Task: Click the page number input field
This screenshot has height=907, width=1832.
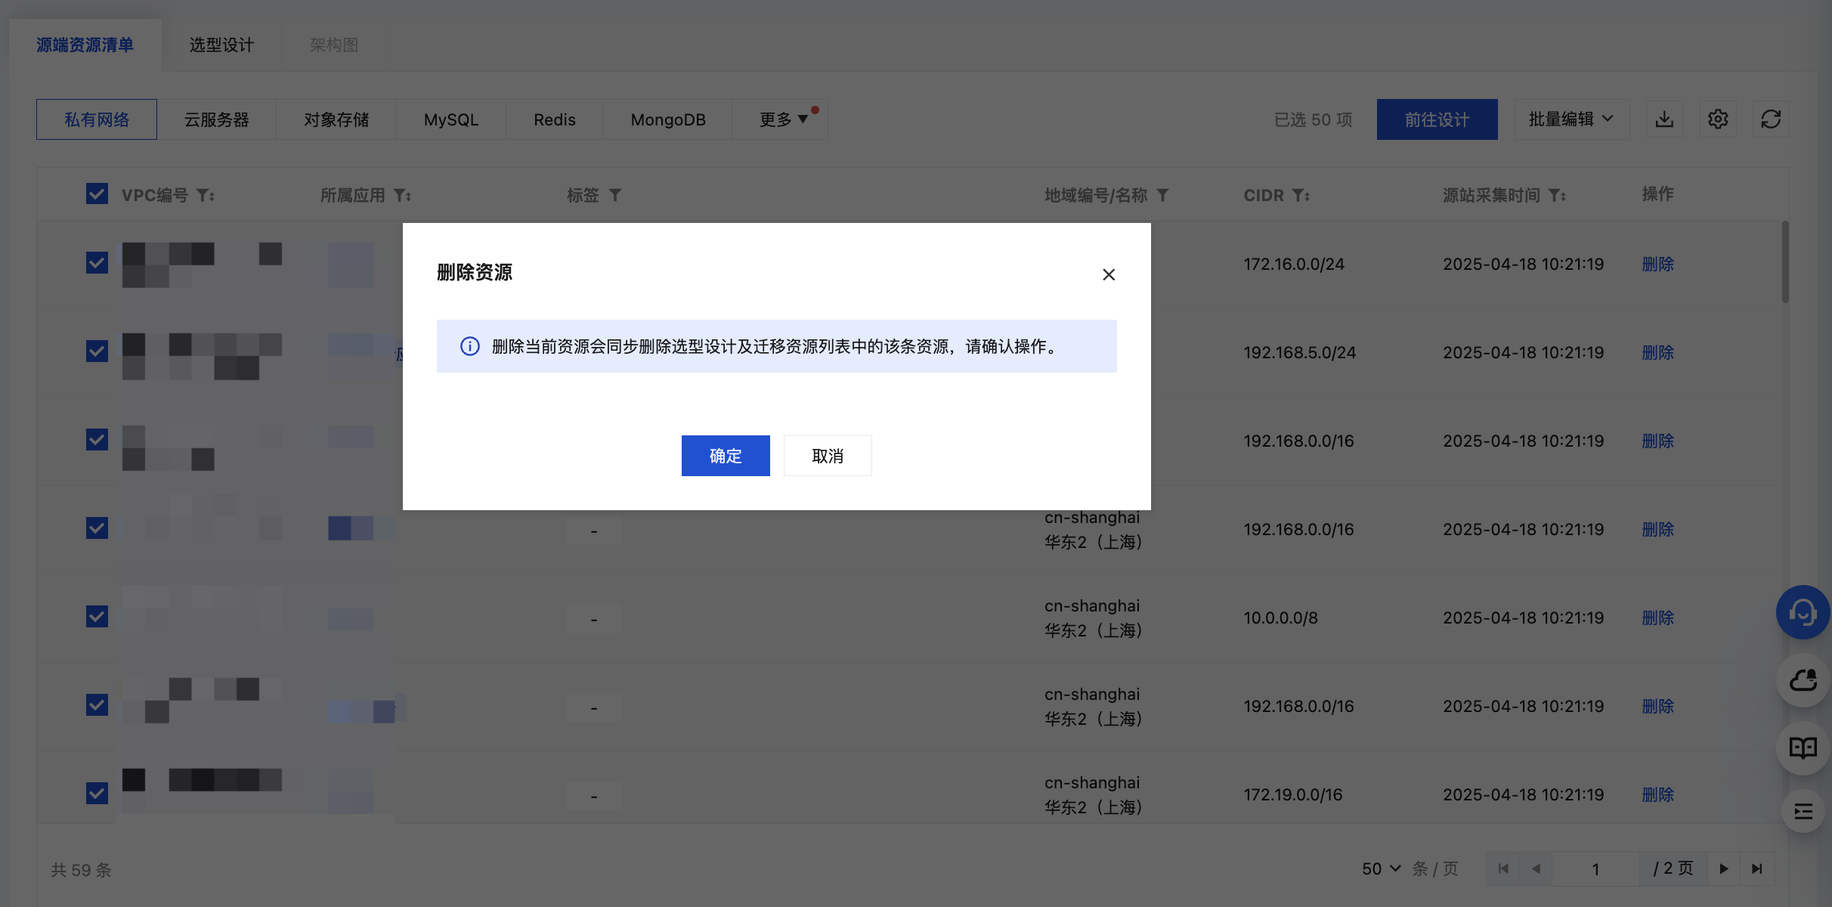Action: point(1595,869)
